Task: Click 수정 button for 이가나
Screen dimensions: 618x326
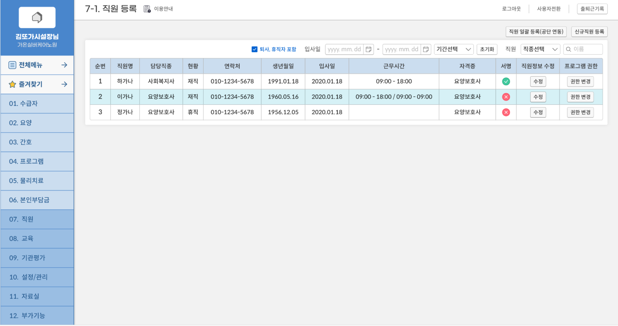Action: tap(538, 97)
